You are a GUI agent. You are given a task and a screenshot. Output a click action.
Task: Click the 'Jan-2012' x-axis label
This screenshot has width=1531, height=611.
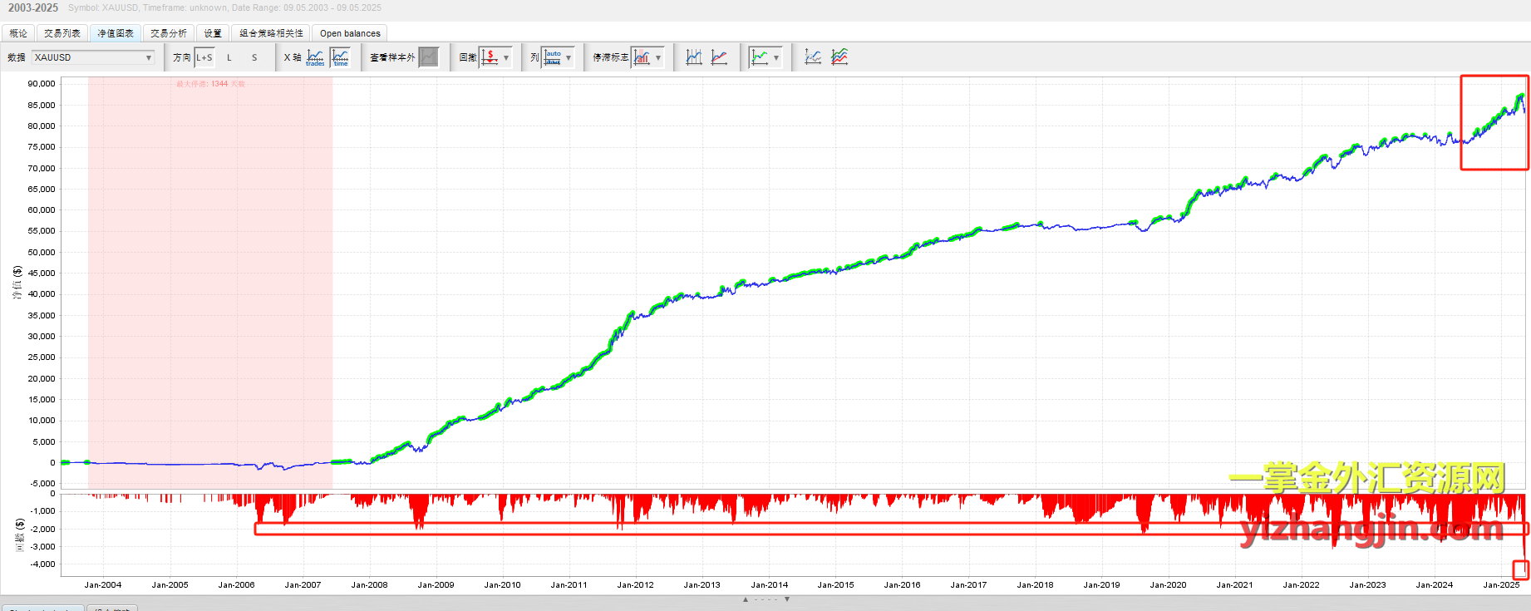coord(636,584)
